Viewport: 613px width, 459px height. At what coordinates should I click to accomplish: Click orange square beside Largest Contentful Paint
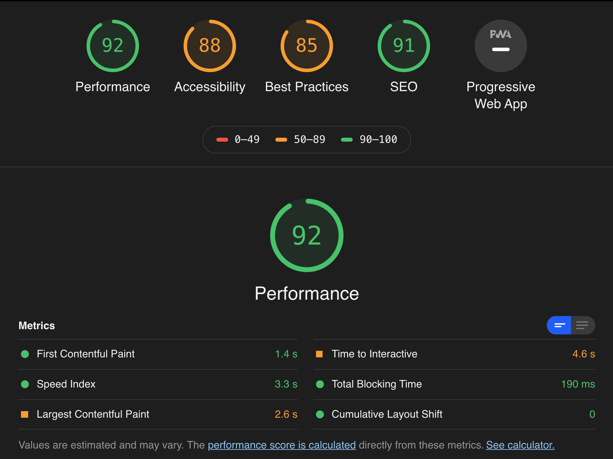point(25,414)
